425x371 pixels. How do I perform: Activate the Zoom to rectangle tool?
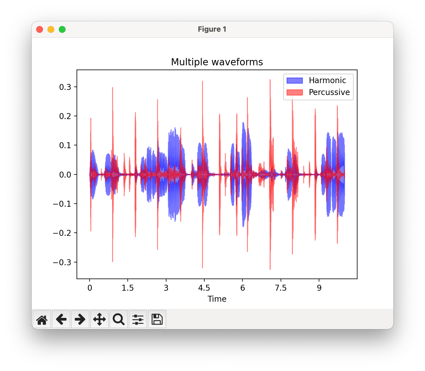pyautogui.click(x=118, y=319)
